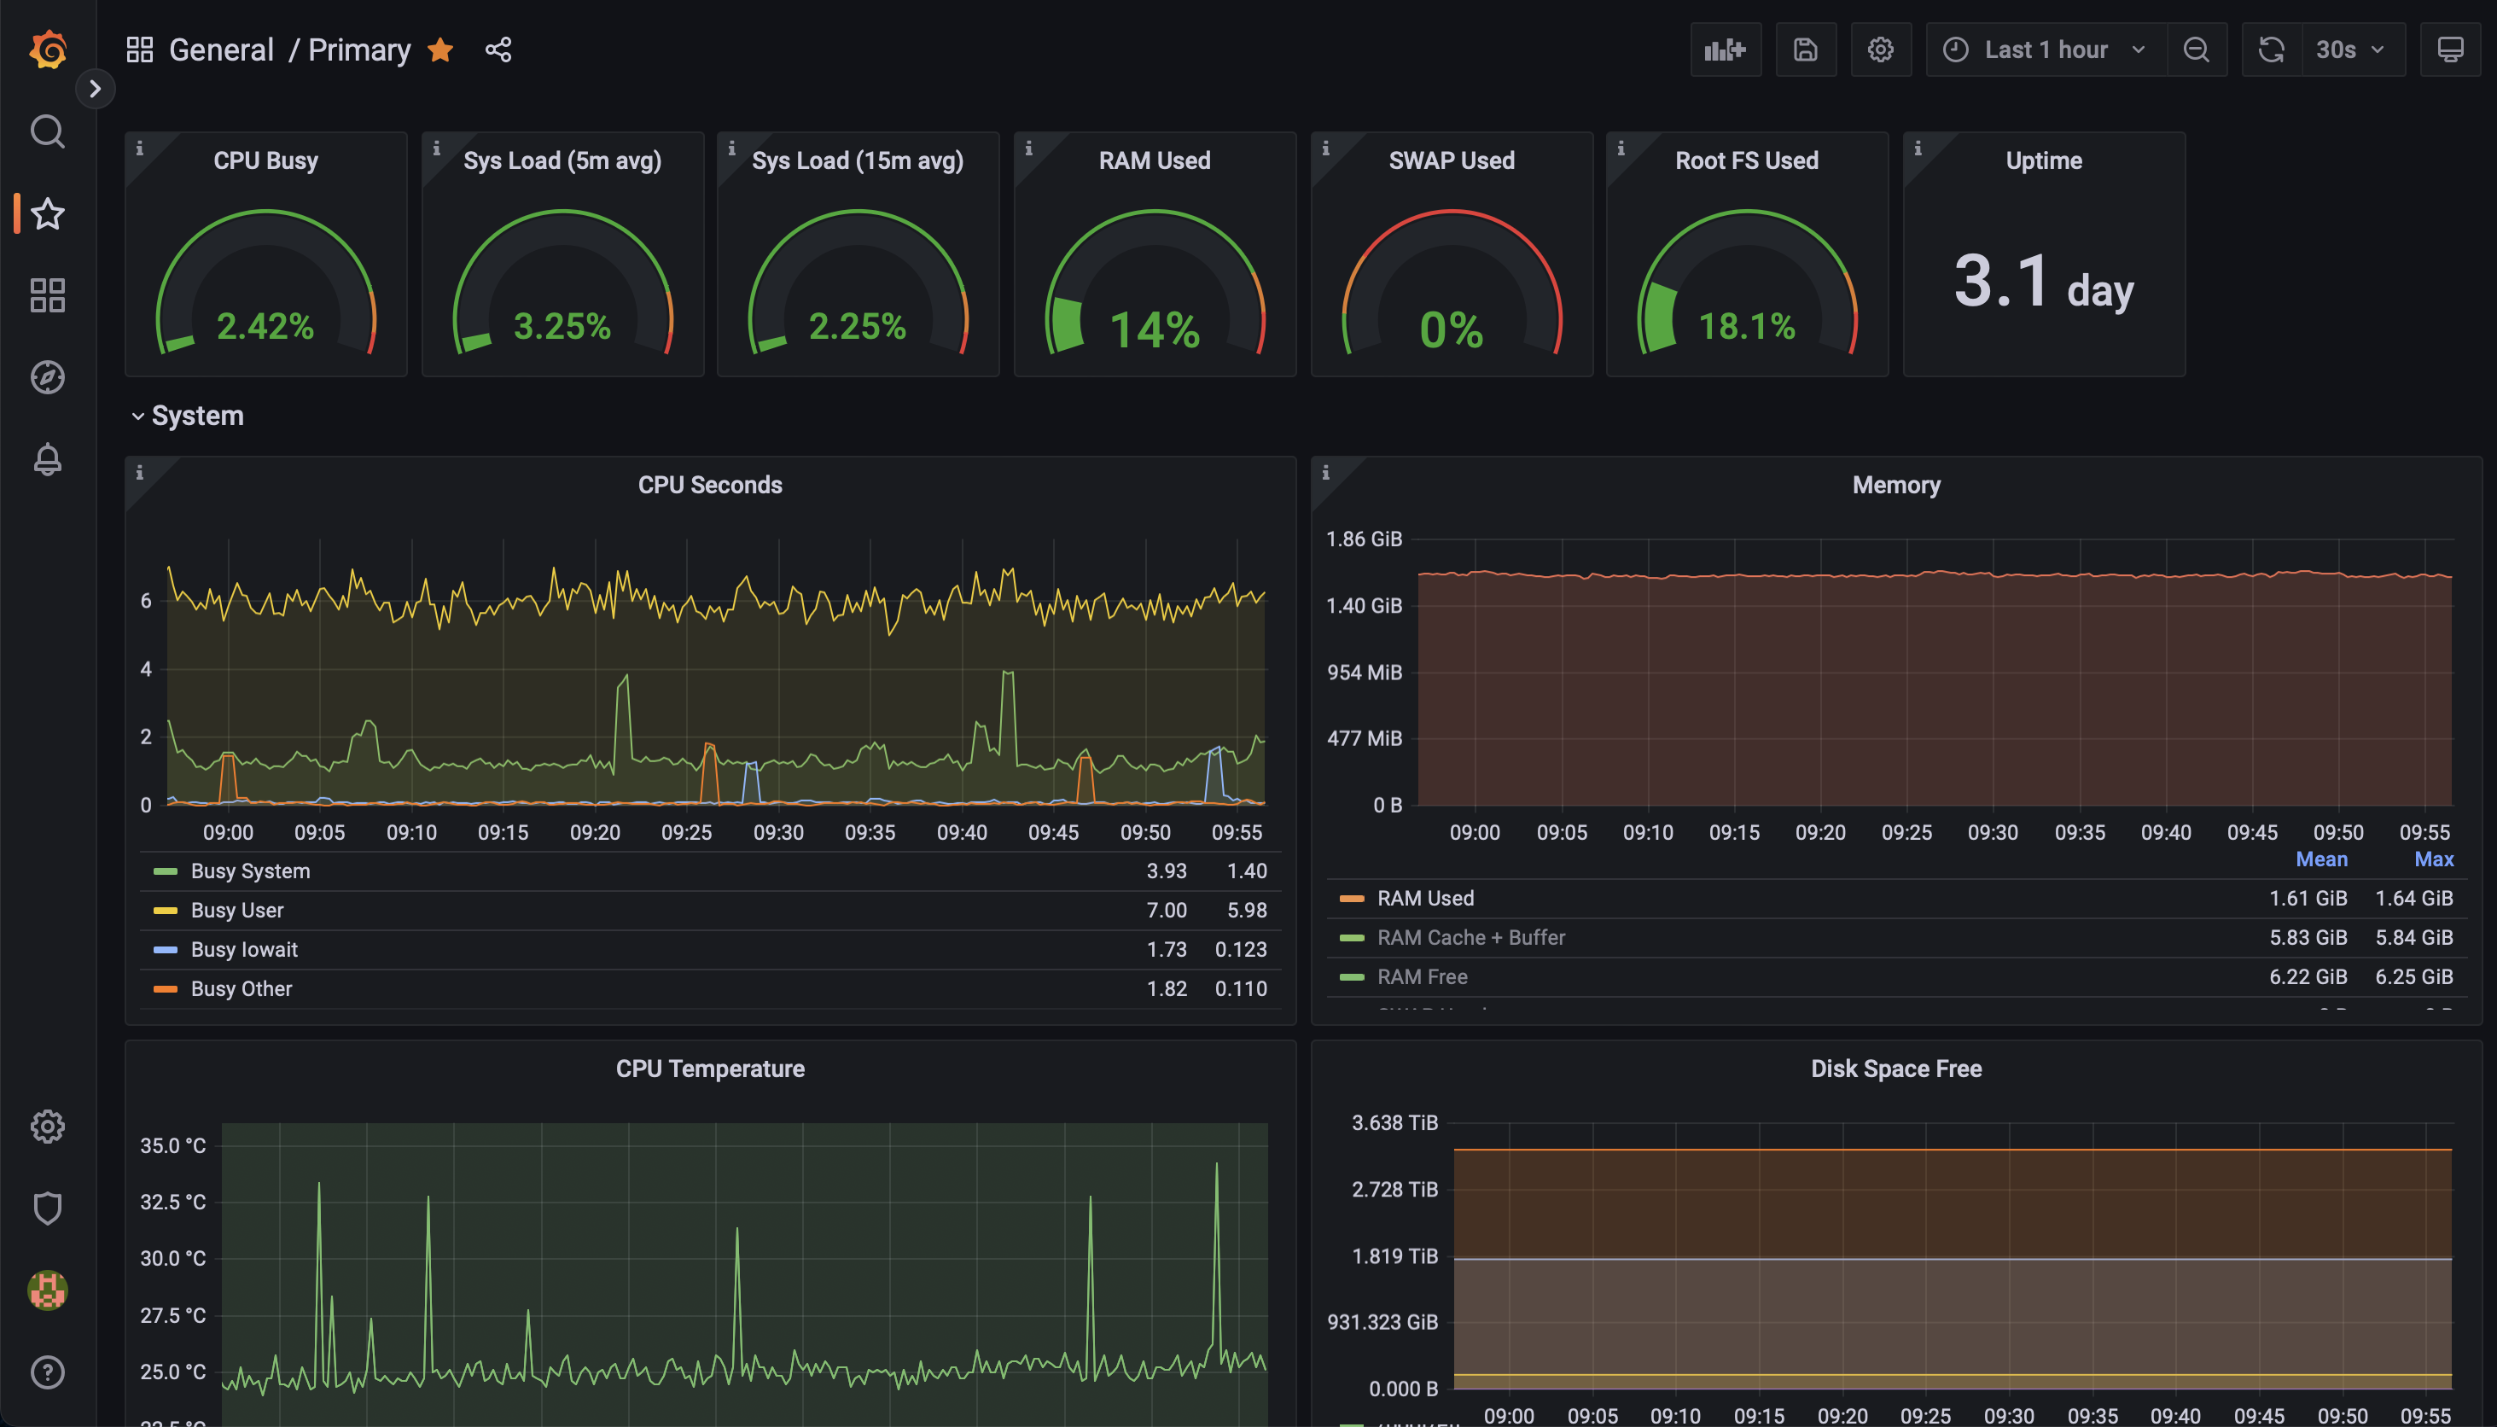Click the Busy Iowait color swatch
The width and height of the screenshot is (2497, 1427).
point(166,950)
